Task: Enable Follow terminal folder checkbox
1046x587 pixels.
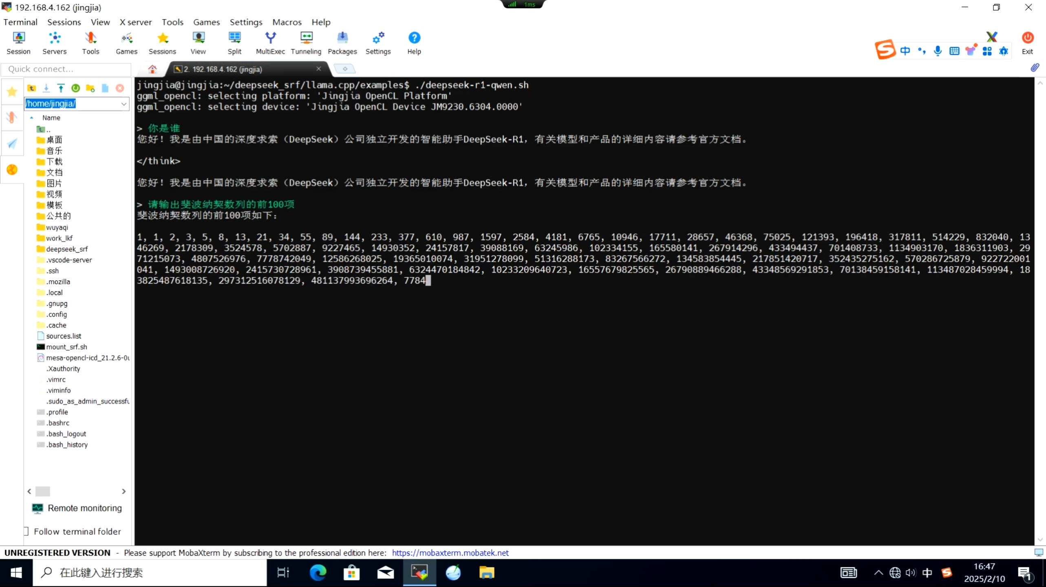Action: 26,531
